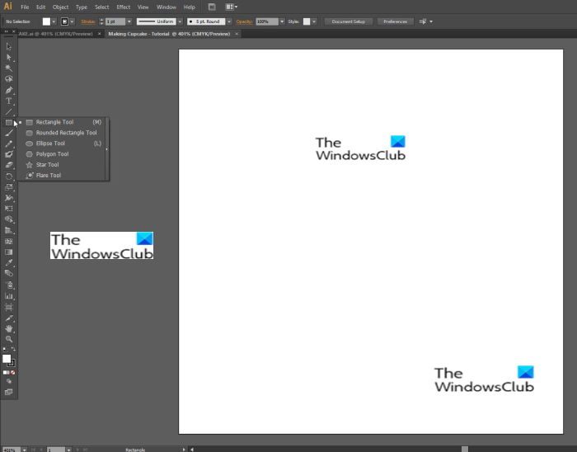Image resolution: width=577 pixels, height=452 pixels.
Task: Select the Magic Wand tool
Action: pyautogui.click(x=9, y=68)
